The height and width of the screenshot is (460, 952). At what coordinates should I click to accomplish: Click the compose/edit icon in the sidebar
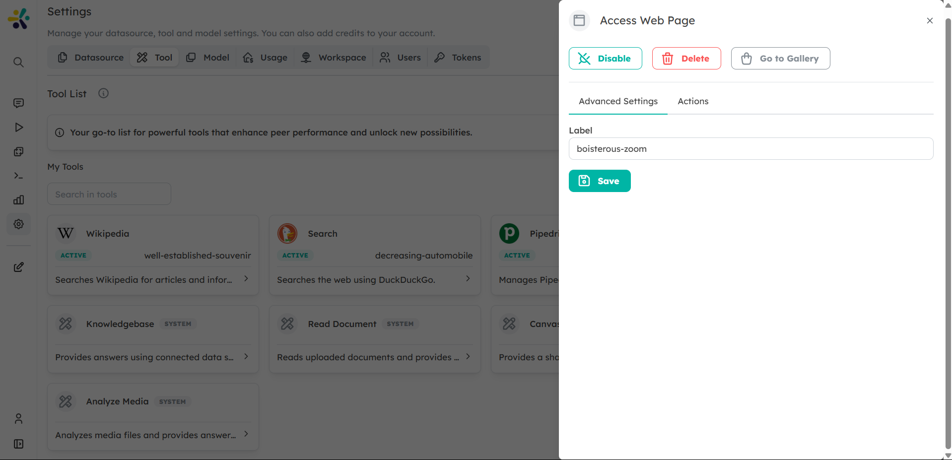point(18,267)
